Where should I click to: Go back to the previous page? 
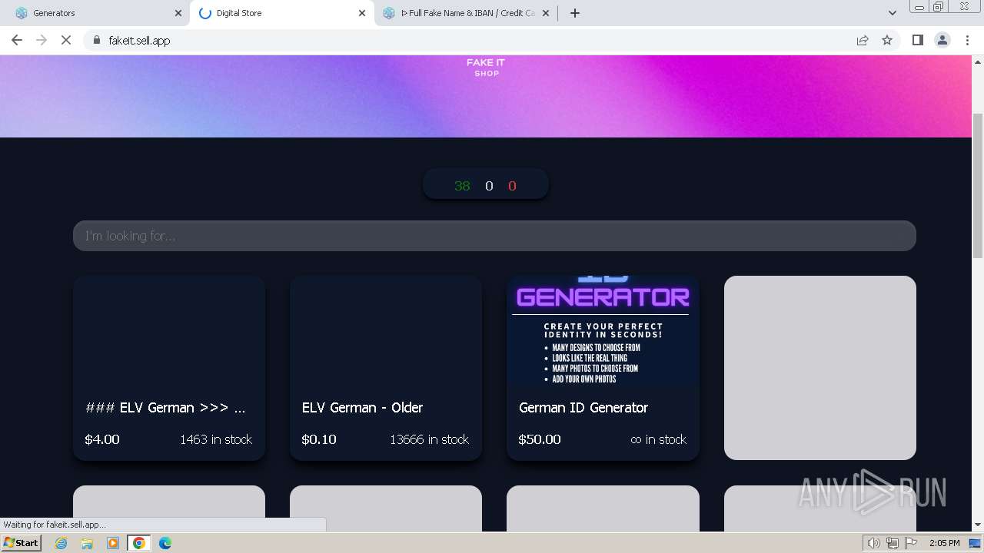coord(17,40)
